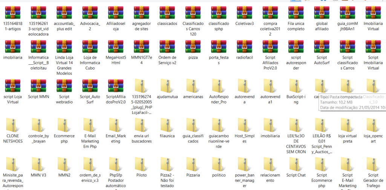386x190 pixels.
Task: Select the script Loja Virtual archive icon
Action: pos(12,85)
